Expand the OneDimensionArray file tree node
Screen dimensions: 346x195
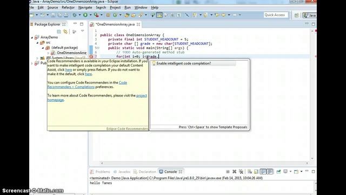tap(48, 53)
